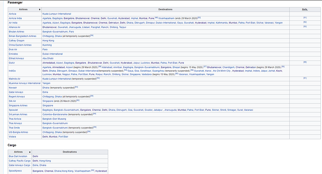Image resolution: width=322 pixels, height=174 pixels.
Task: Click the Thai AirAsia link
Action: tap(15, 119)
